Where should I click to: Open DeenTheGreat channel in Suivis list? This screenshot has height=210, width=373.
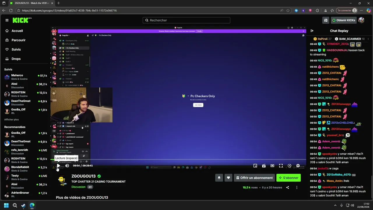click(x=25, y=103)
